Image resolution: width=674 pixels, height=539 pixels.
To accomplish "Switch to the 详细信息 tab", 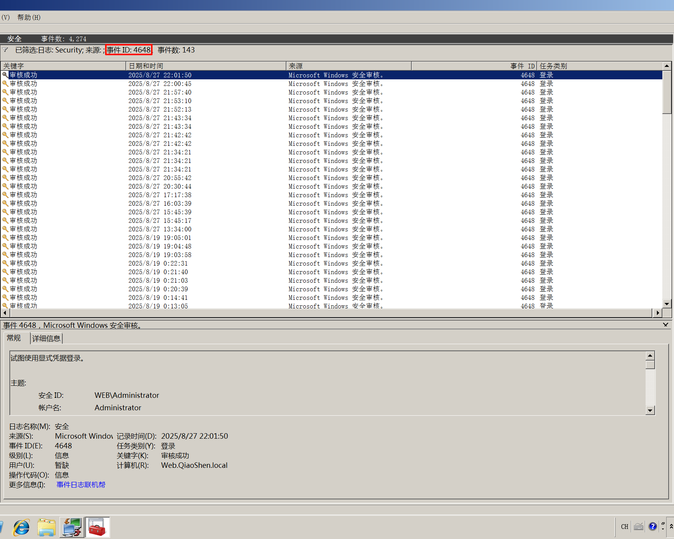I will pos(46,338).
